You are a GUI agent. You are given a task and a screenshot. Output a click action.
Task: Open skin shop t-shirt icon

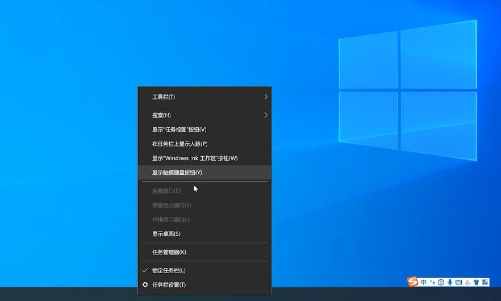point(477,282)
